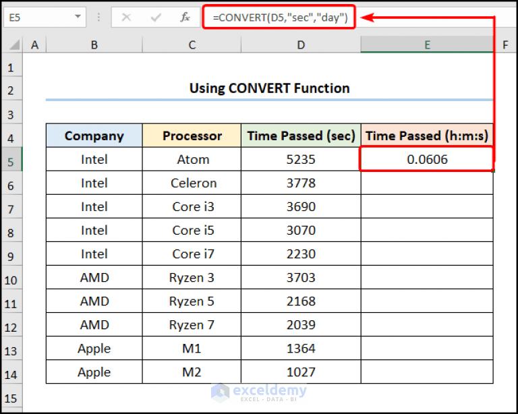518x414 pixels.
Task: Select the 'Ryzen 5' cell
Action: (x=192, y=301)
